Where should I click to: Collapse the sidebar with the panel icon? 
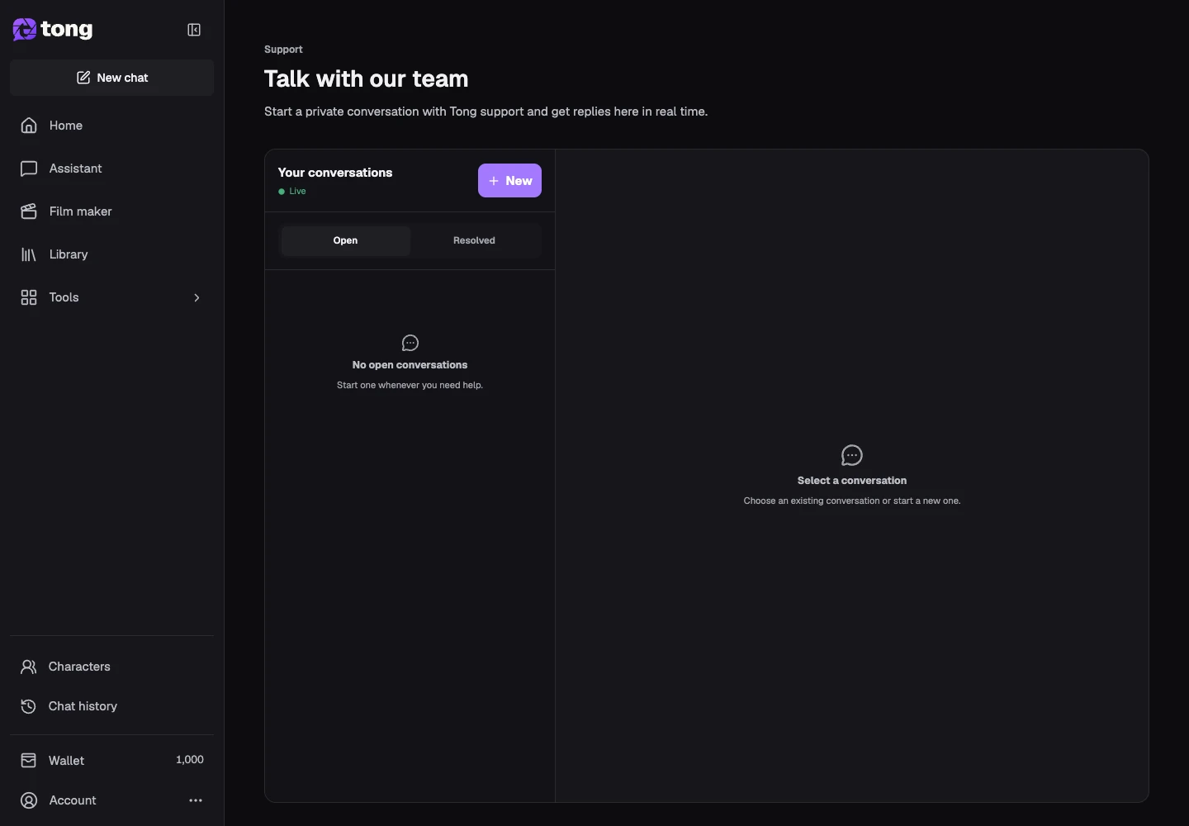click(194, 30)
